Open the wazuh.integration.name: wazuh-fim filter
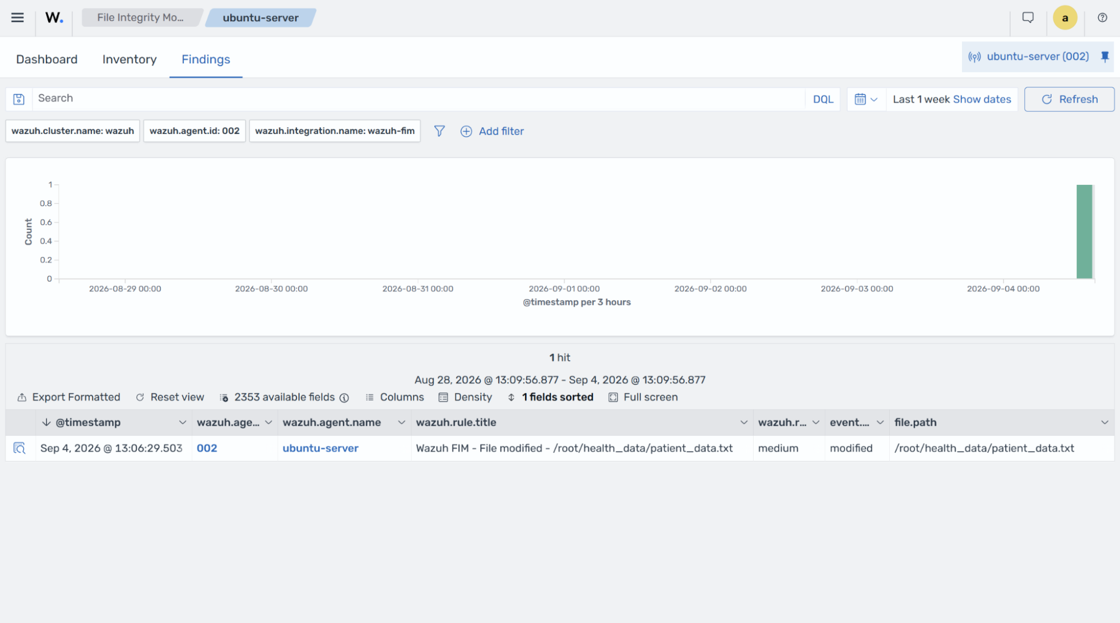This screenshot has width=1120, height=623. click(x=335, y=131)
